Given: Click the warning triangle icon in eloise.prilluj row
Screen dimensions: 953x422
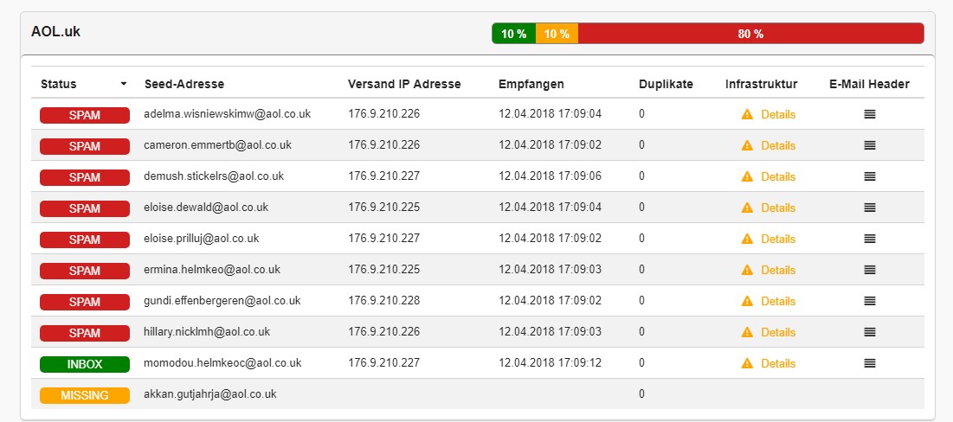Looking at the screenshot, I should pyautogui.click(x=747, y=239).
